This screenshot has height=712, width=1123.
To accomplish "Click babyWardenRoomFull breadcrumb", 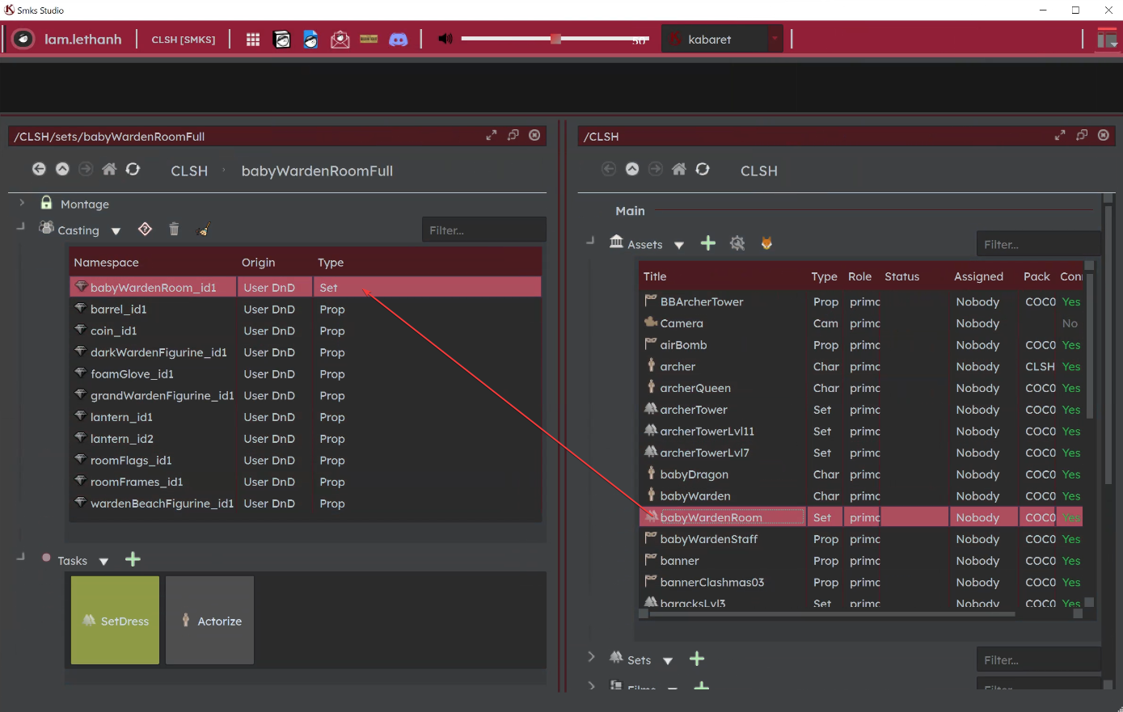I will [317, 171].
